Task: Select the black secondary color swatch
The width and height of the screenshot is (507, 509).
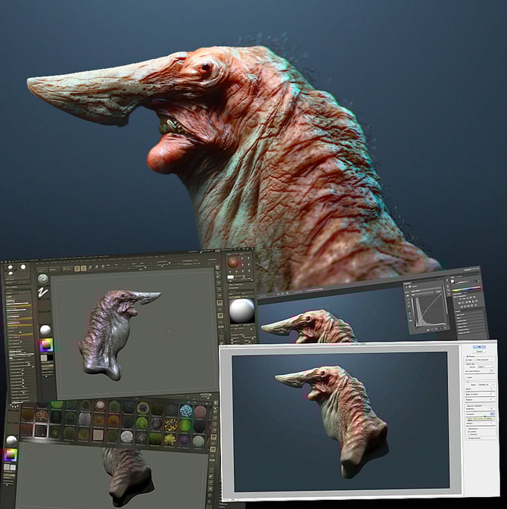Action: click(50, 358)
